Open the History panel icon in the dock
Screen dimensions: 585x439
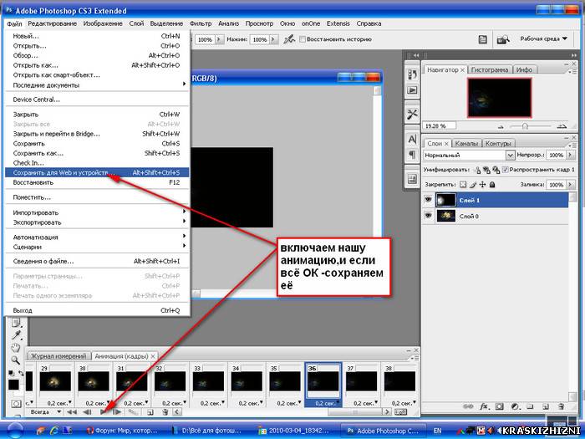pyautogui.click(x=412, y=74)
